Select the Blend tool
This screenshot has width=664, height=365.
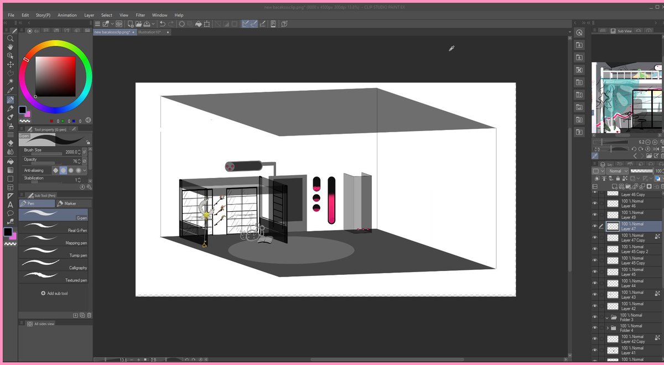(x=10, y=152)
